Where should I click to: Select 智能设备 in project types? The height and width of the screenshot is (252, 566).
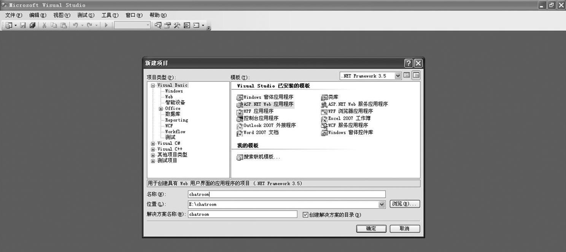point(175,103)
